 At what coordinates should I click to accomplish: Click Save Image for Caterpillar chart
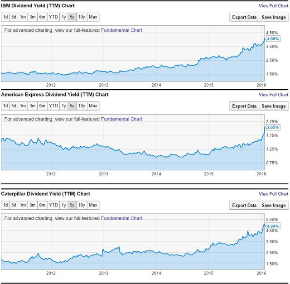pos(274,205)
